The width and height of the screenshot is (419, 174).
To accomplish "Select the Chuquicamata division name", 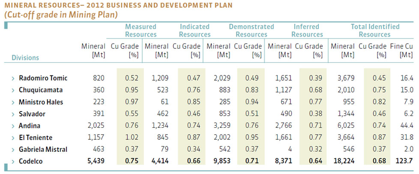I will 41,90.
